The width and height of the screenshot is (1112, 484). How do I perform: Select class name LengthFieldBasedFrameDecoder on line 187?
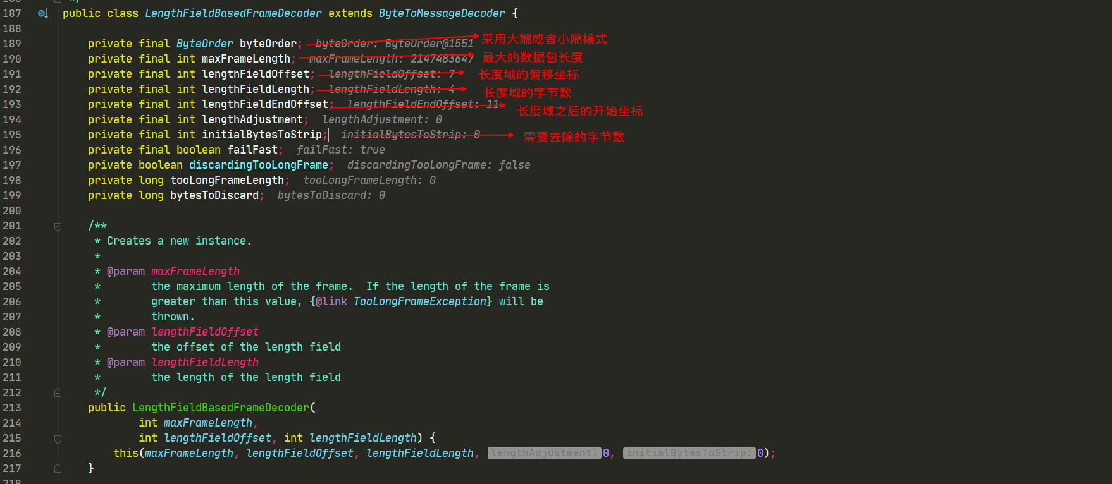coord(233,13)
